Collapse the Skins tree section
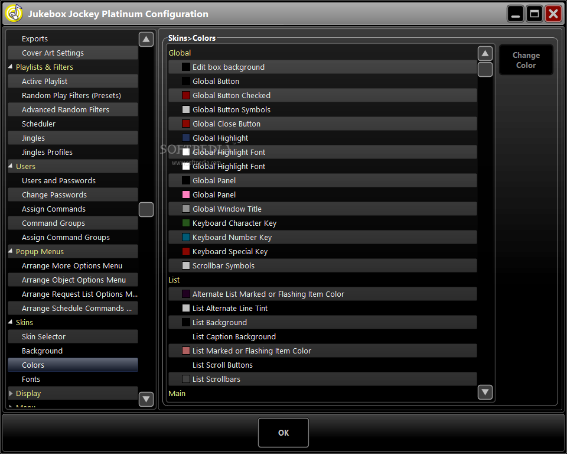The image size is (567, 454). pyautogui.click(x=11, y=322)
